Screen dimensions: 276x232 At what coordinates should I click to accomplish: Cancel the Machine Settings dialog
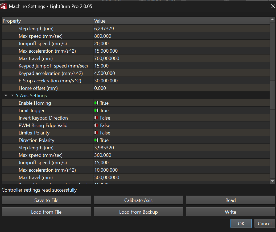(265, 223)
